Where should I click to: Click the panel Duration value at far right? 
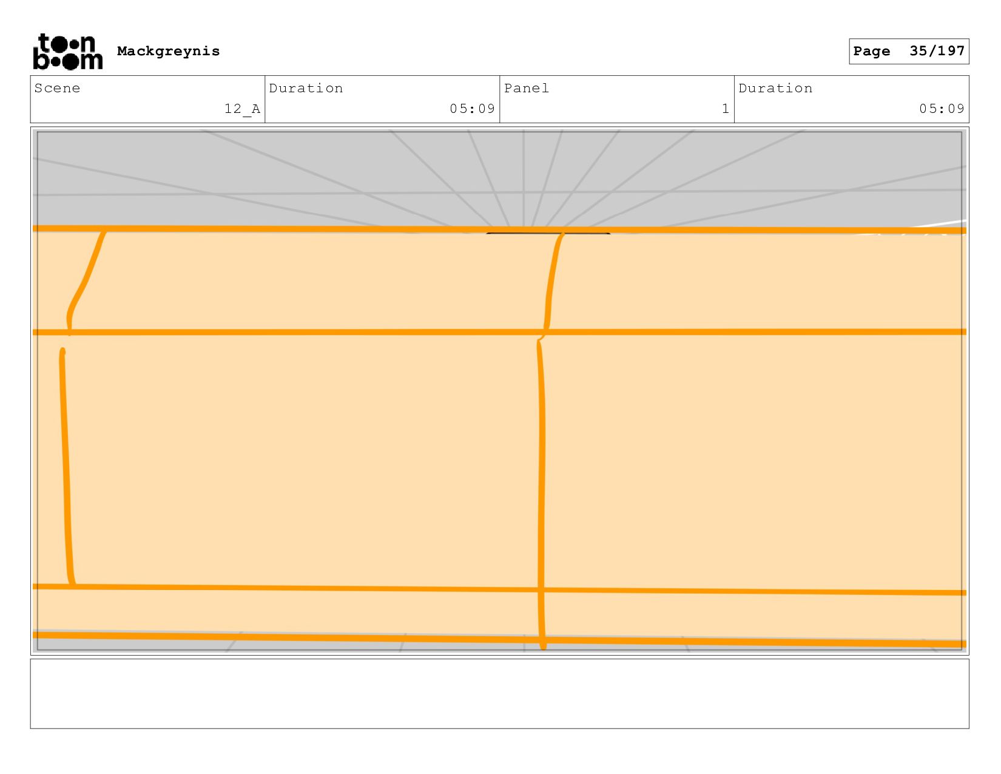(942, 109)
